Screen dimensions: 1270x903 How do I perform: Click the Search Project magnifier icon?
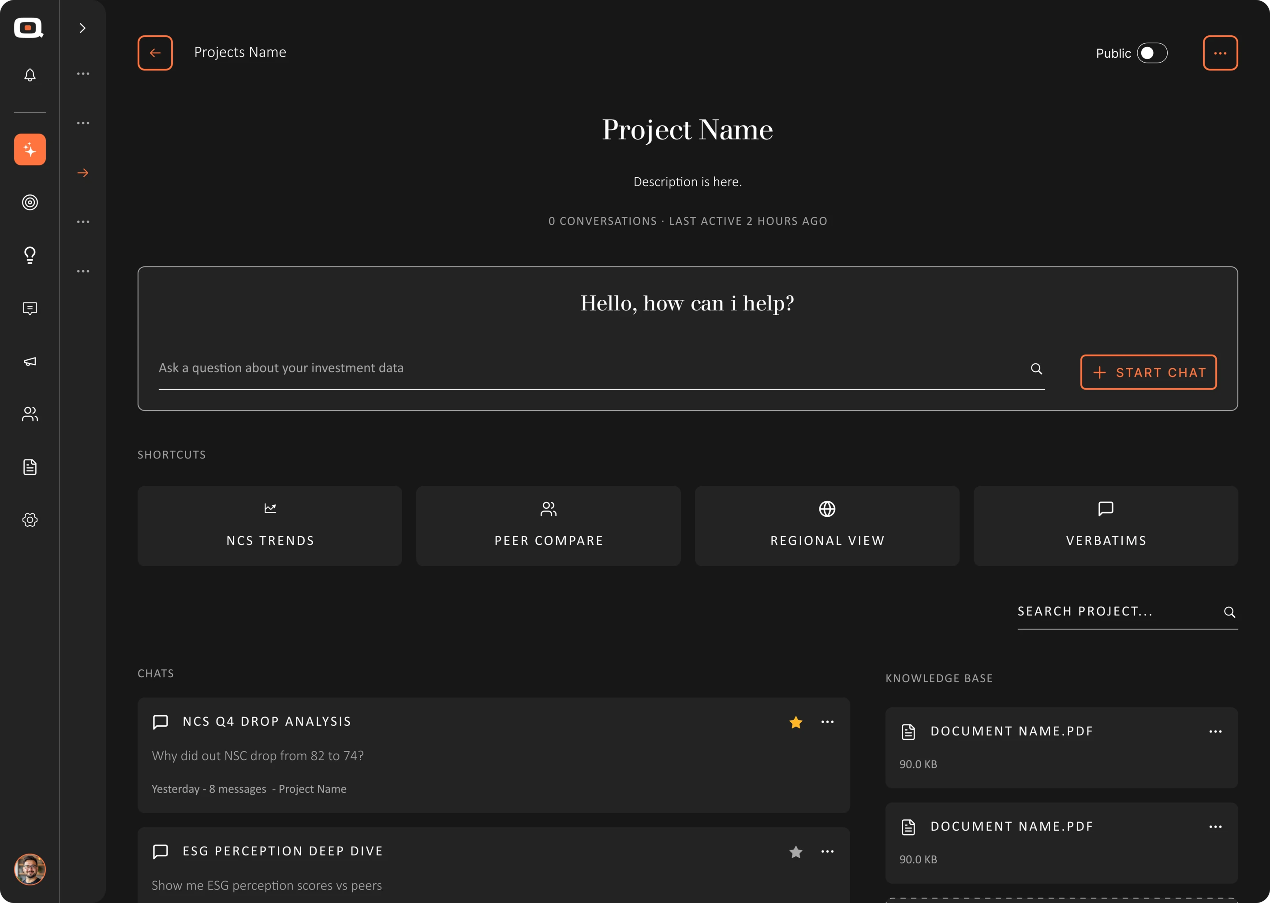click(x=1229, y=612)
